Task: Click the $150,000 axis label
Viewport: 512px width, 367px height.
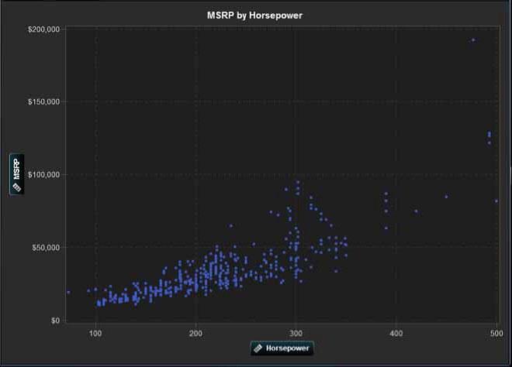Action: [43, 101]
